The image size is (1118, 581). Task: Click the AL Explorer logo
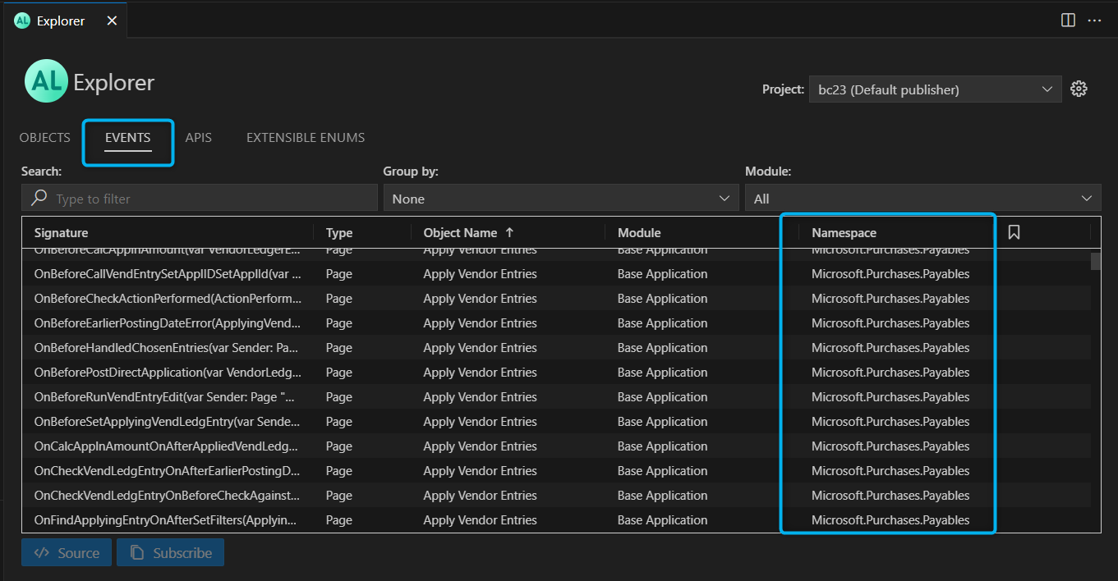click(x=45, y=81)
